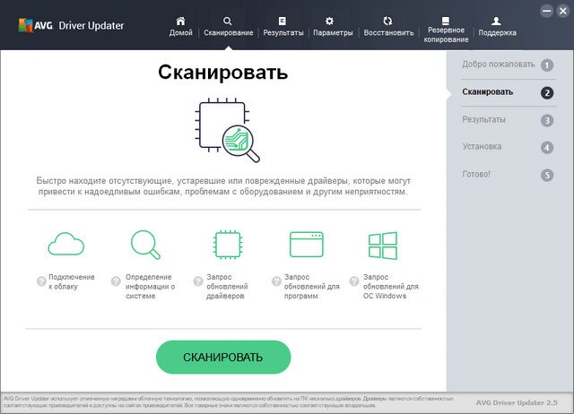The image size is (574, 414).
Task: Click the cloud connection icon
Action: pos(65,244)
